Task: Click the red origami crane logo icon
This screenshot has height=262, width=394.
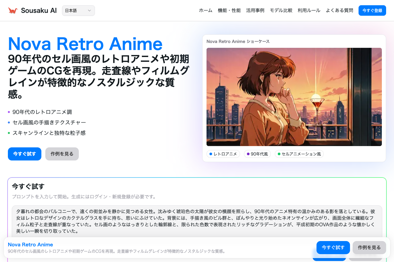Action: tap(13, 10)
